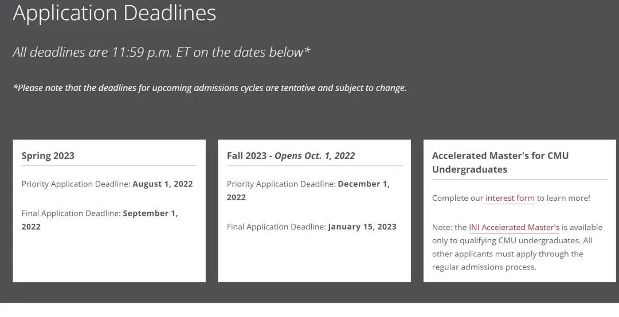Click 'Complete our' text before interest form
This screenshot has height=317, width=619.
457,198
